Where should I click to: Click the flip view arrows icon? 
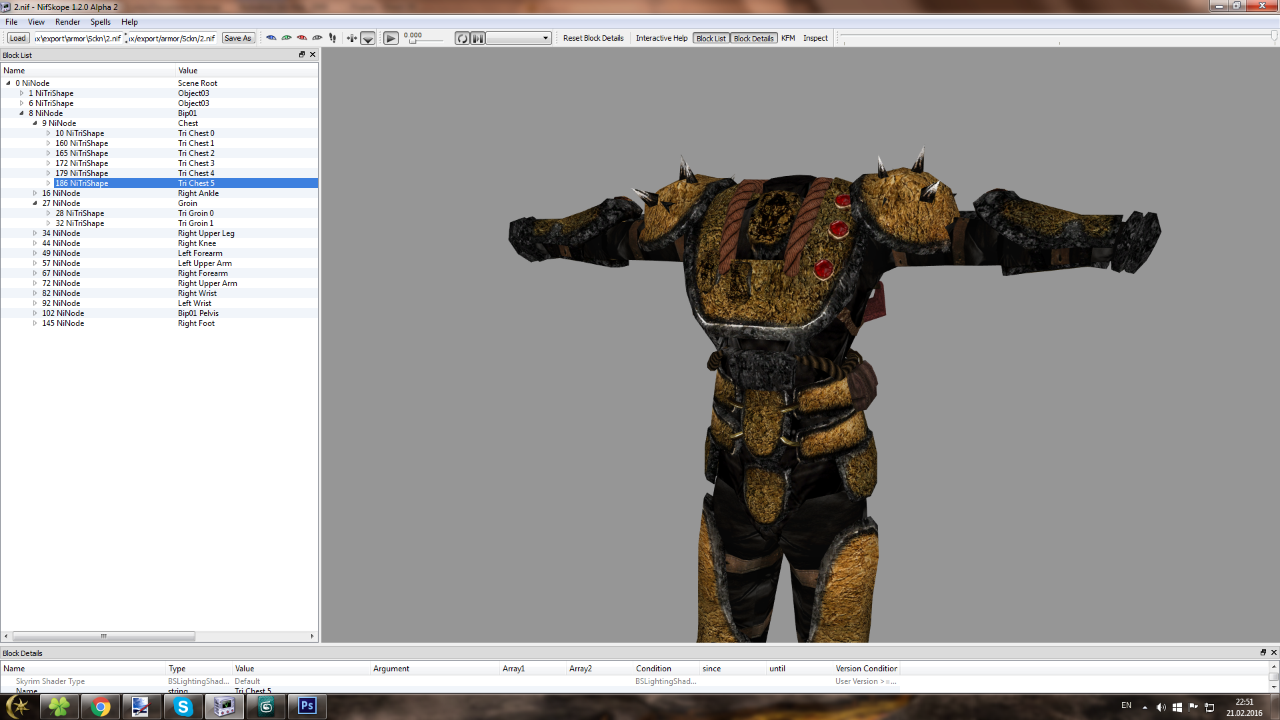(x=352, y=38)
